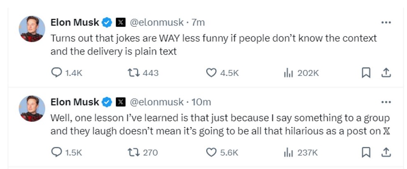Like the post with 5.6K likes
The image size is (407, 169).
[x=211, y=152]
